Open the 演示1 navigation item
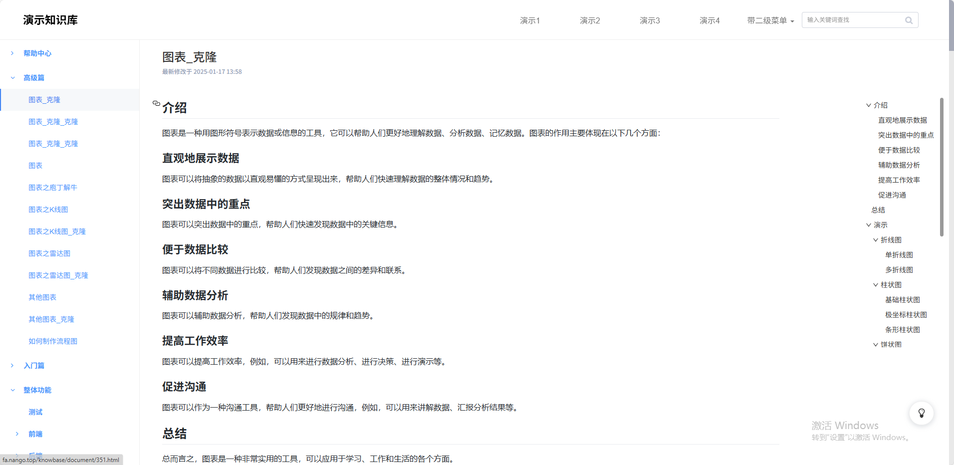The image size is (954, 465). 529,20
